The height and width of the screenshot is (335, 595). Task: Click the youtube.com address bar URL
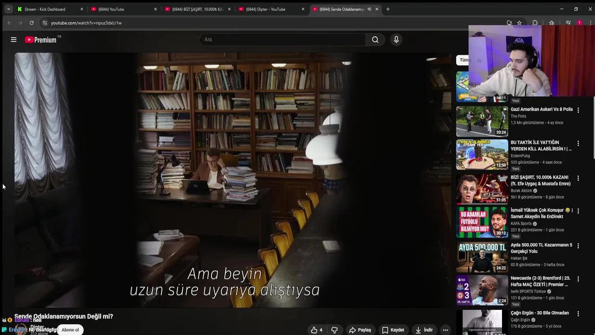pos(86,23)
